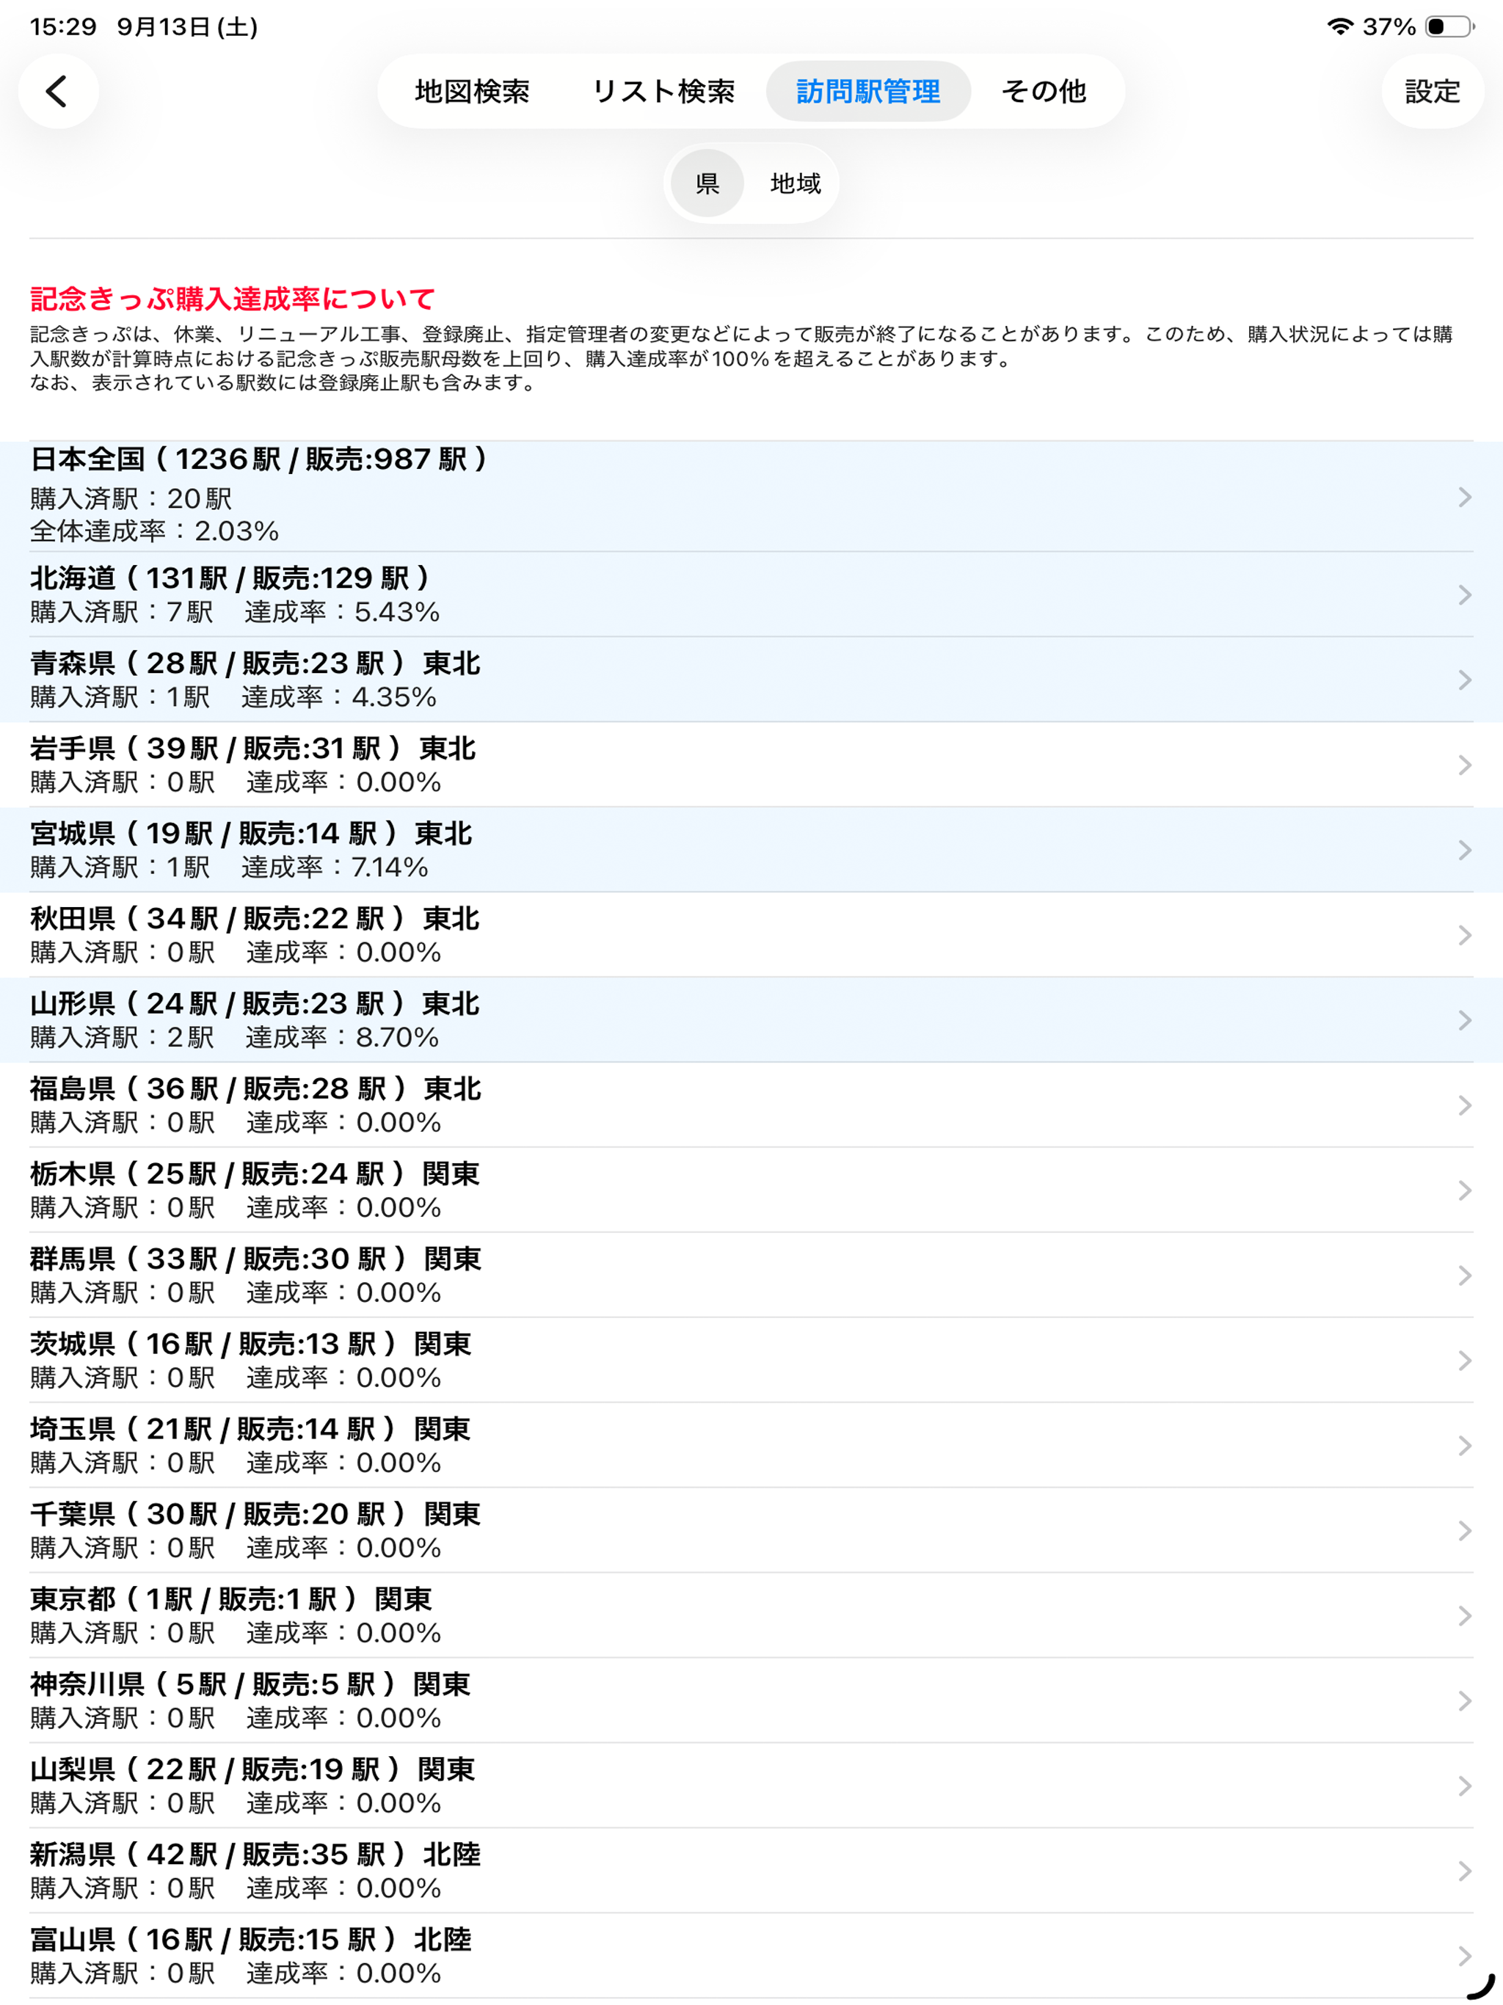The image size is (1503, 2005).
Task: Open the 日本全国 row chevron
Action: pyautogui.click(x=1464, y=497)
